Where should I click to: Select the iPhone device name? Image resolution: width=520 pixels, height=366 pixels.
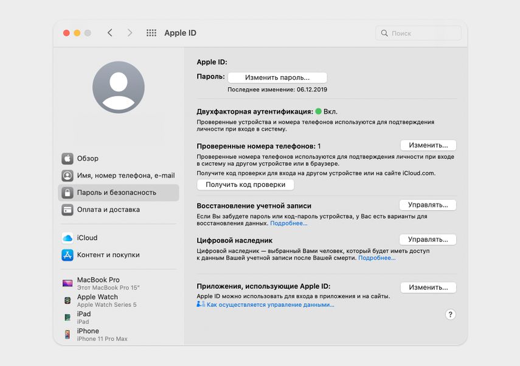(x=88, y=331)
